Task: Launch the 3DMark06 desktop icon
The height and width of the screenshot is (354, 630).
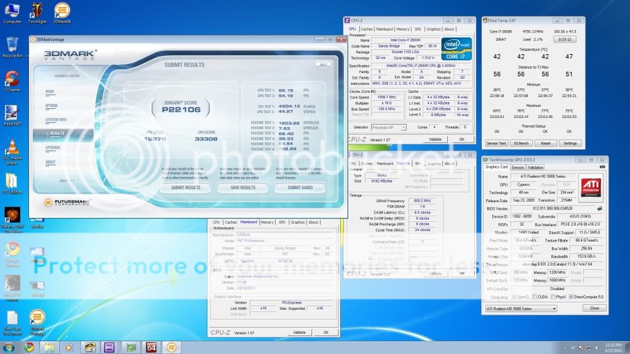Action: click(x=61, y=11)
